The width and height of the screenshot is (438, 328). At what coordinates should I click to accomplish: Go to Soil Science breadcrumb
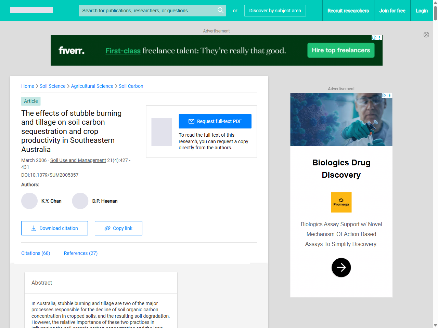pyautogui.click(x=52, y=86)
